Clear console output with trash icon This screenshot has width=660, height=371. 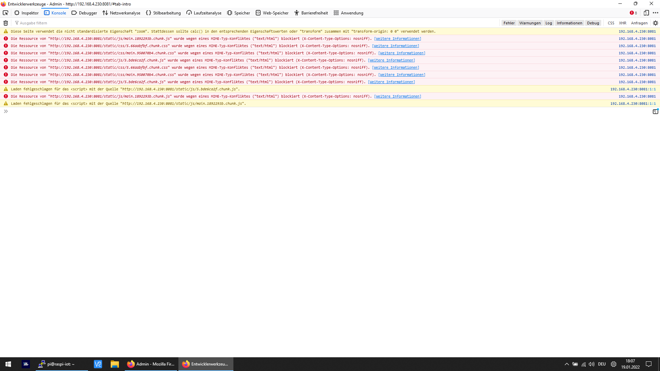click(5, 23)
